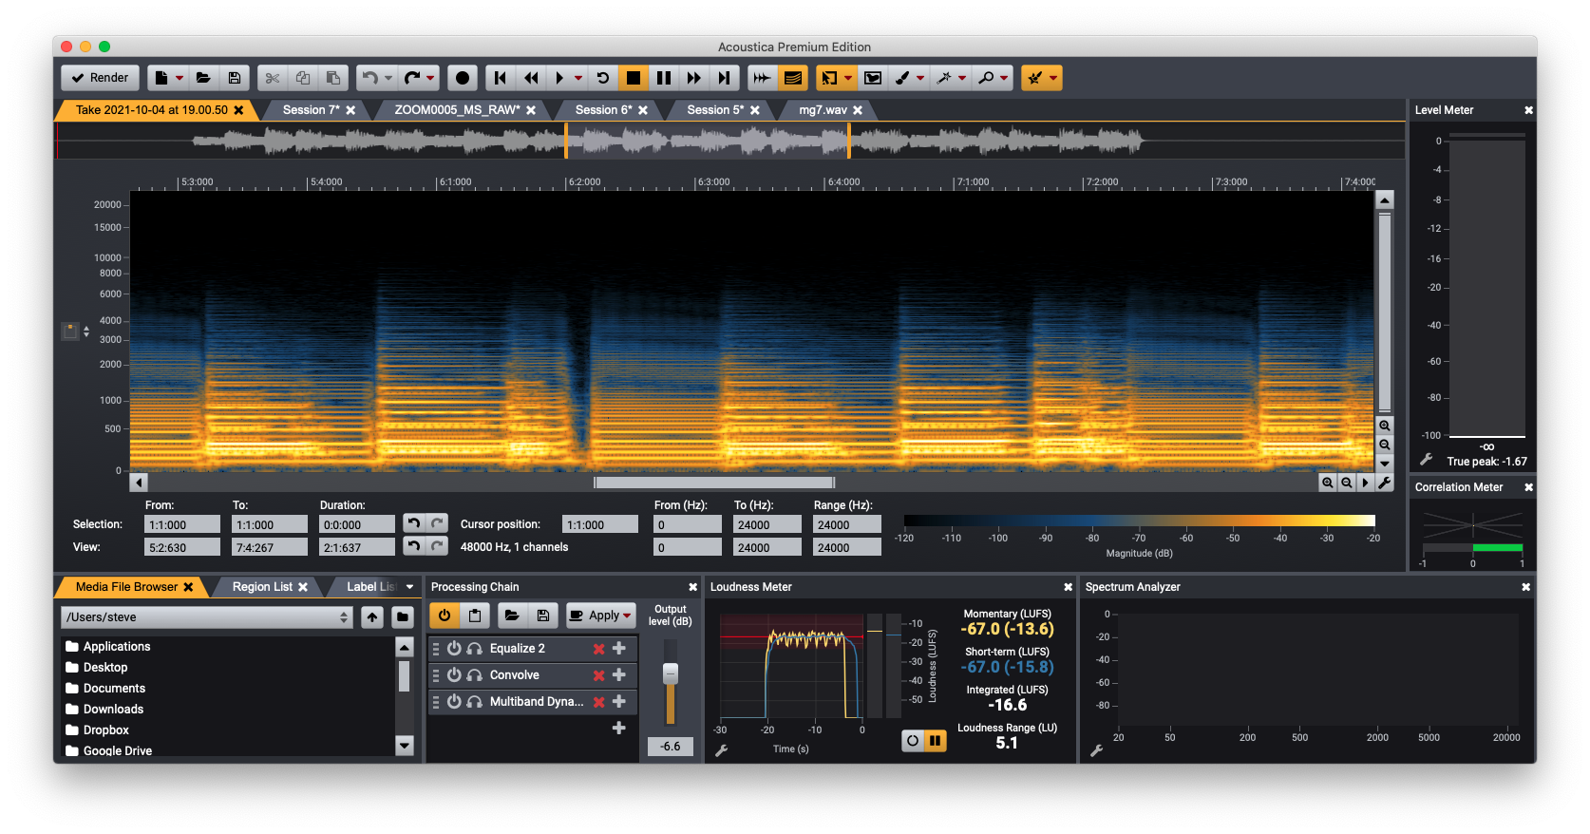Screen dimensions: 1590x834
Task: Open Level Meter settings wrench icon
Action: [1426, 460]
